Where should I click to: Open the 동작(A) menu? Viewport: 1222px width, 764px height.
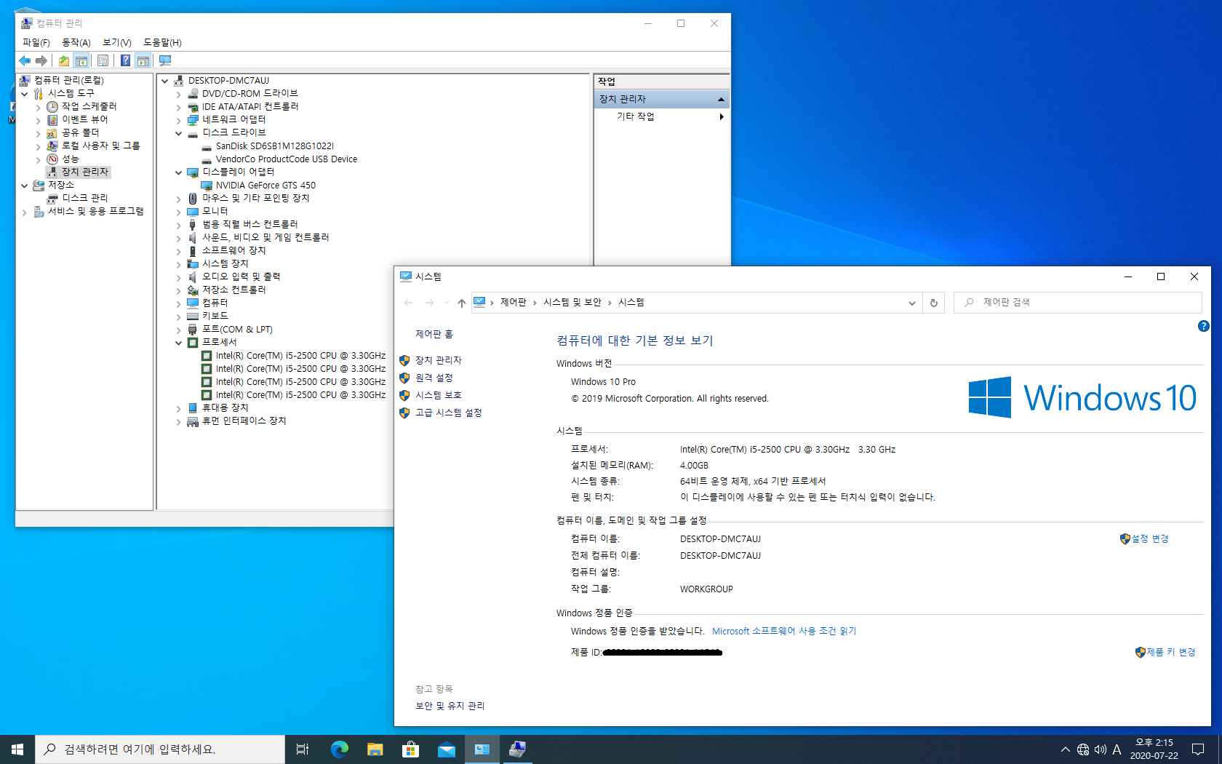76,42
